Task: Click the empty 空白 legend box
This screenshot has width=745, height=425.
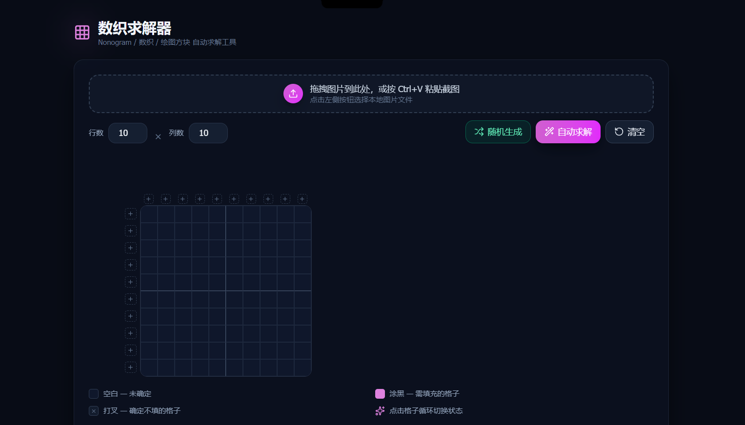Action: pyautogui.click(x=94, y=394)
